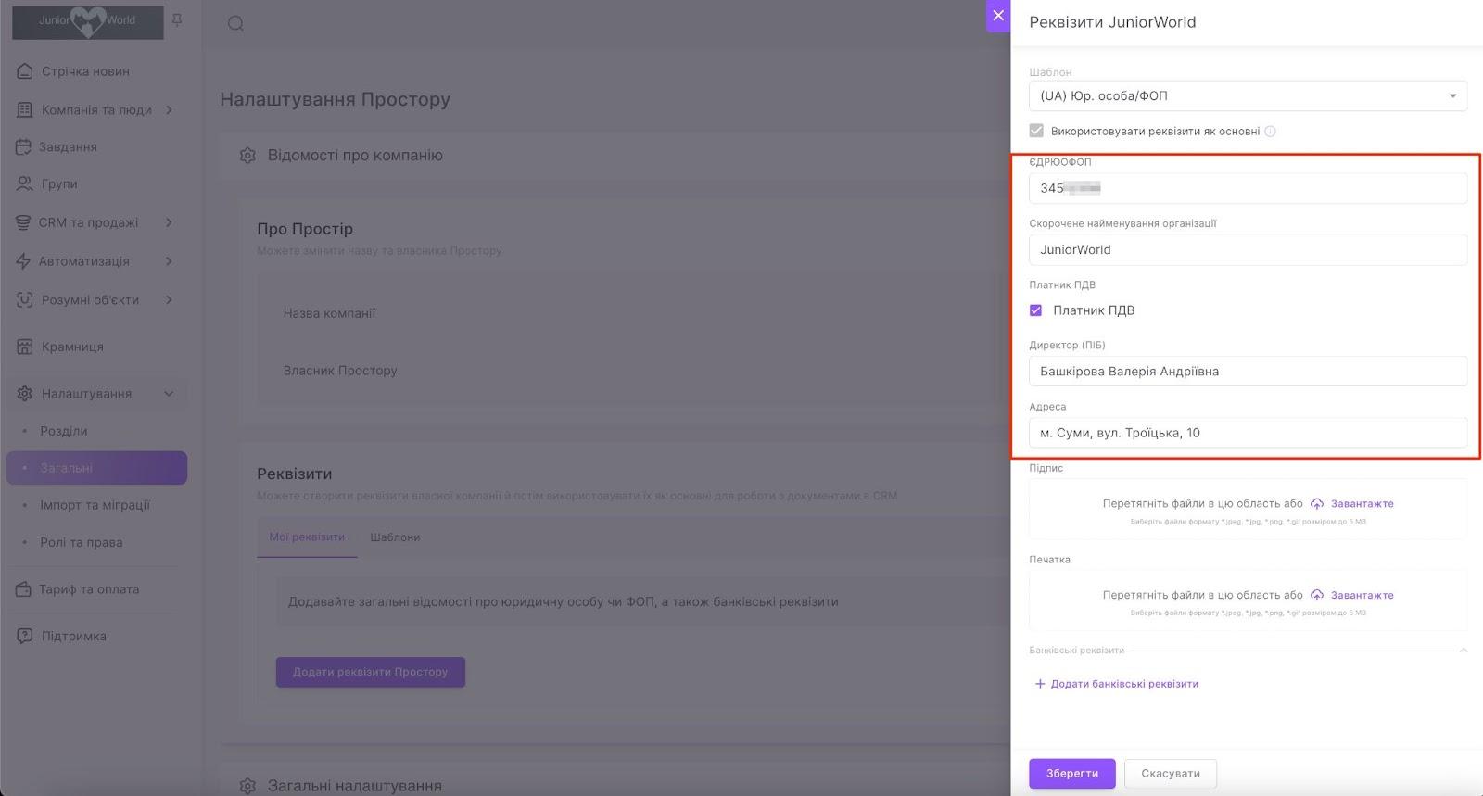Expand Розумні об'єкти submenu arrow
Screen dimensions: 1483x796
click(169, 300)
